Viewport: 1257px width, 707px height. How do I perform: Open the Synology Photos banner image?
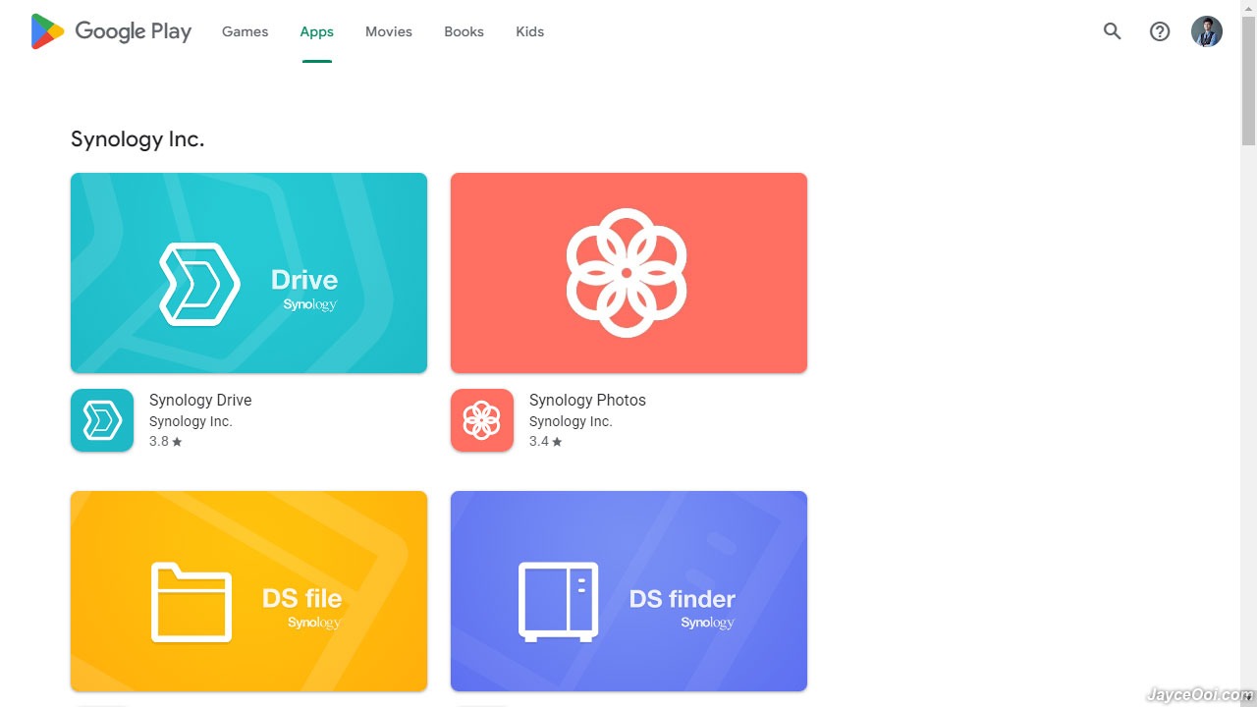click(x=628, y=273)
